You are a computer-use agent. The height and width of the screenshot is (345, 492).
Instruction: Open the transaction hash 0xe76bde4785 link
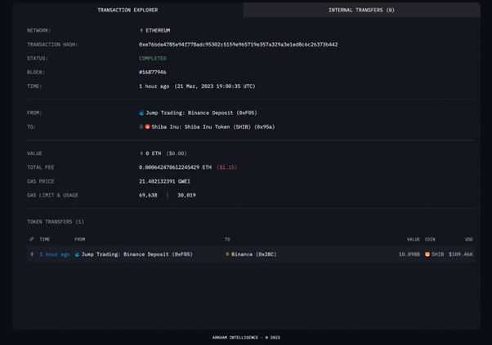238,45
